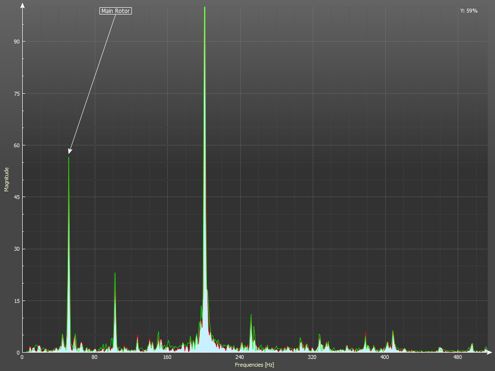Select the 60 magnitude axis tick label
The width and height of the screenshot is (495, 371).
point(16,145)
